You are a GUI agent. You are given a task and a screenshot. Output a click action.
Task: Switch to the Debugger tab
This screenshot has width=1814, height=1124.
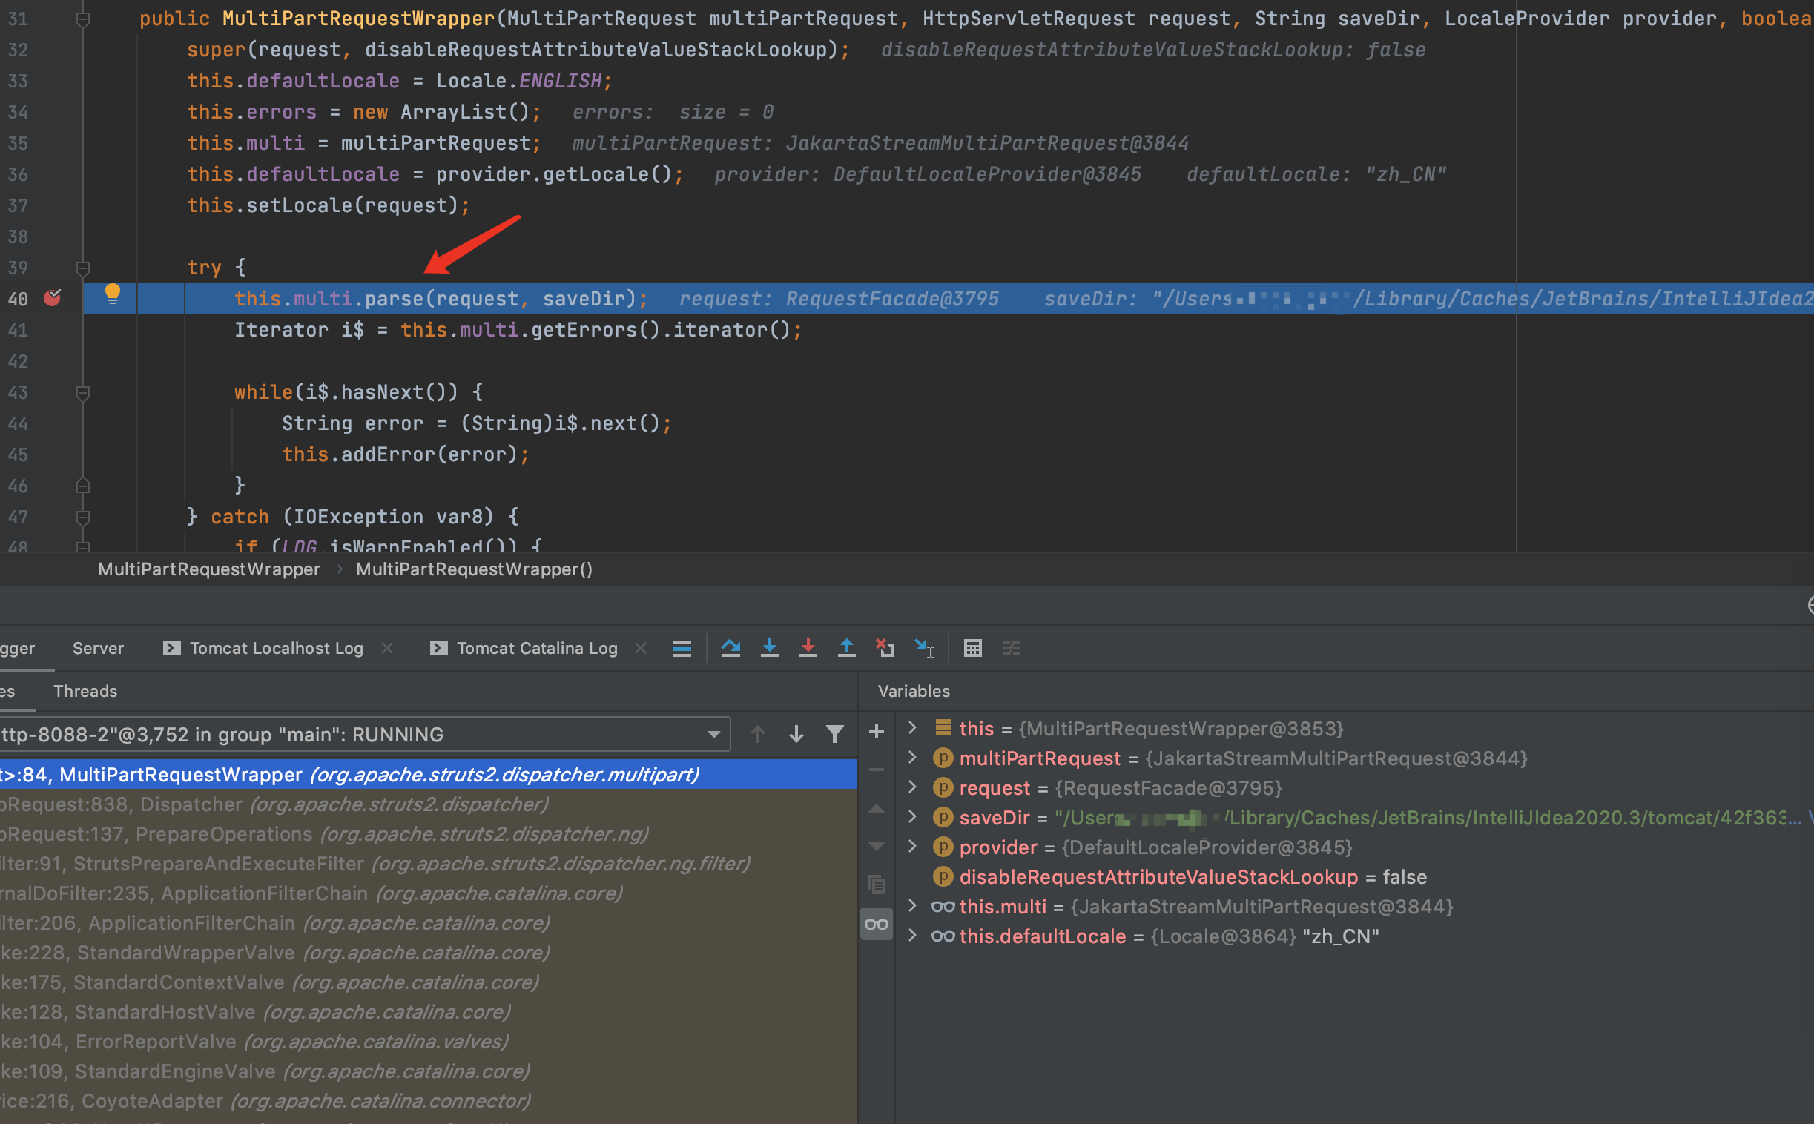18,648
